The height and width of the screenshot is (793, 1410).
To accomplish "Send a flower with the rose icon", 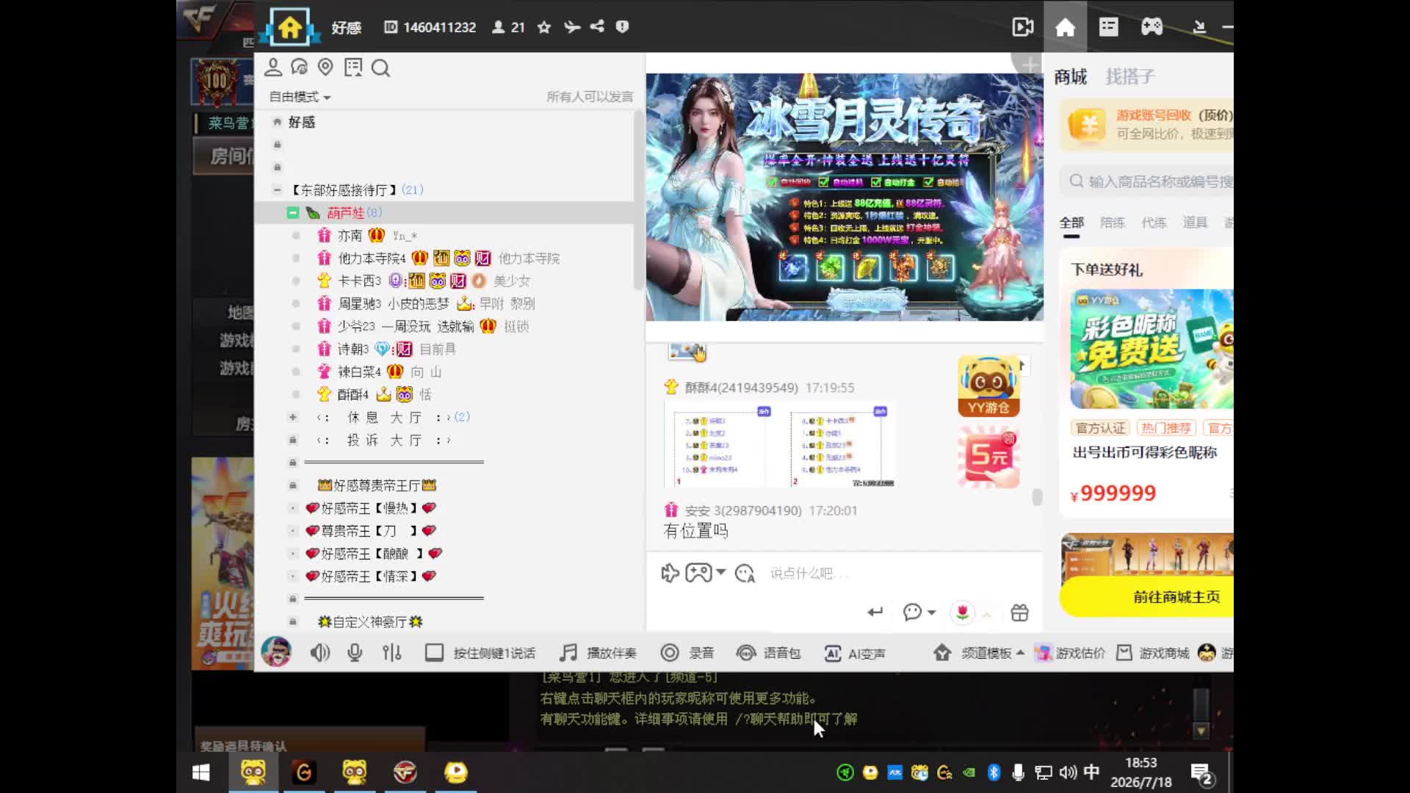I will click(962, 612).
